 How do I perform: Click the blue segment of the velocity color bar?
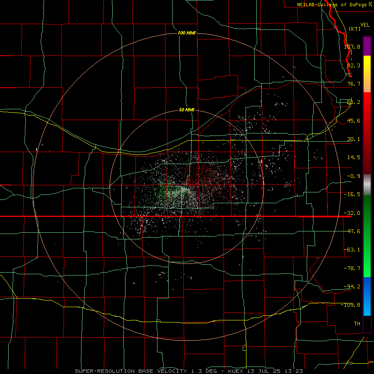pos(367,296)
